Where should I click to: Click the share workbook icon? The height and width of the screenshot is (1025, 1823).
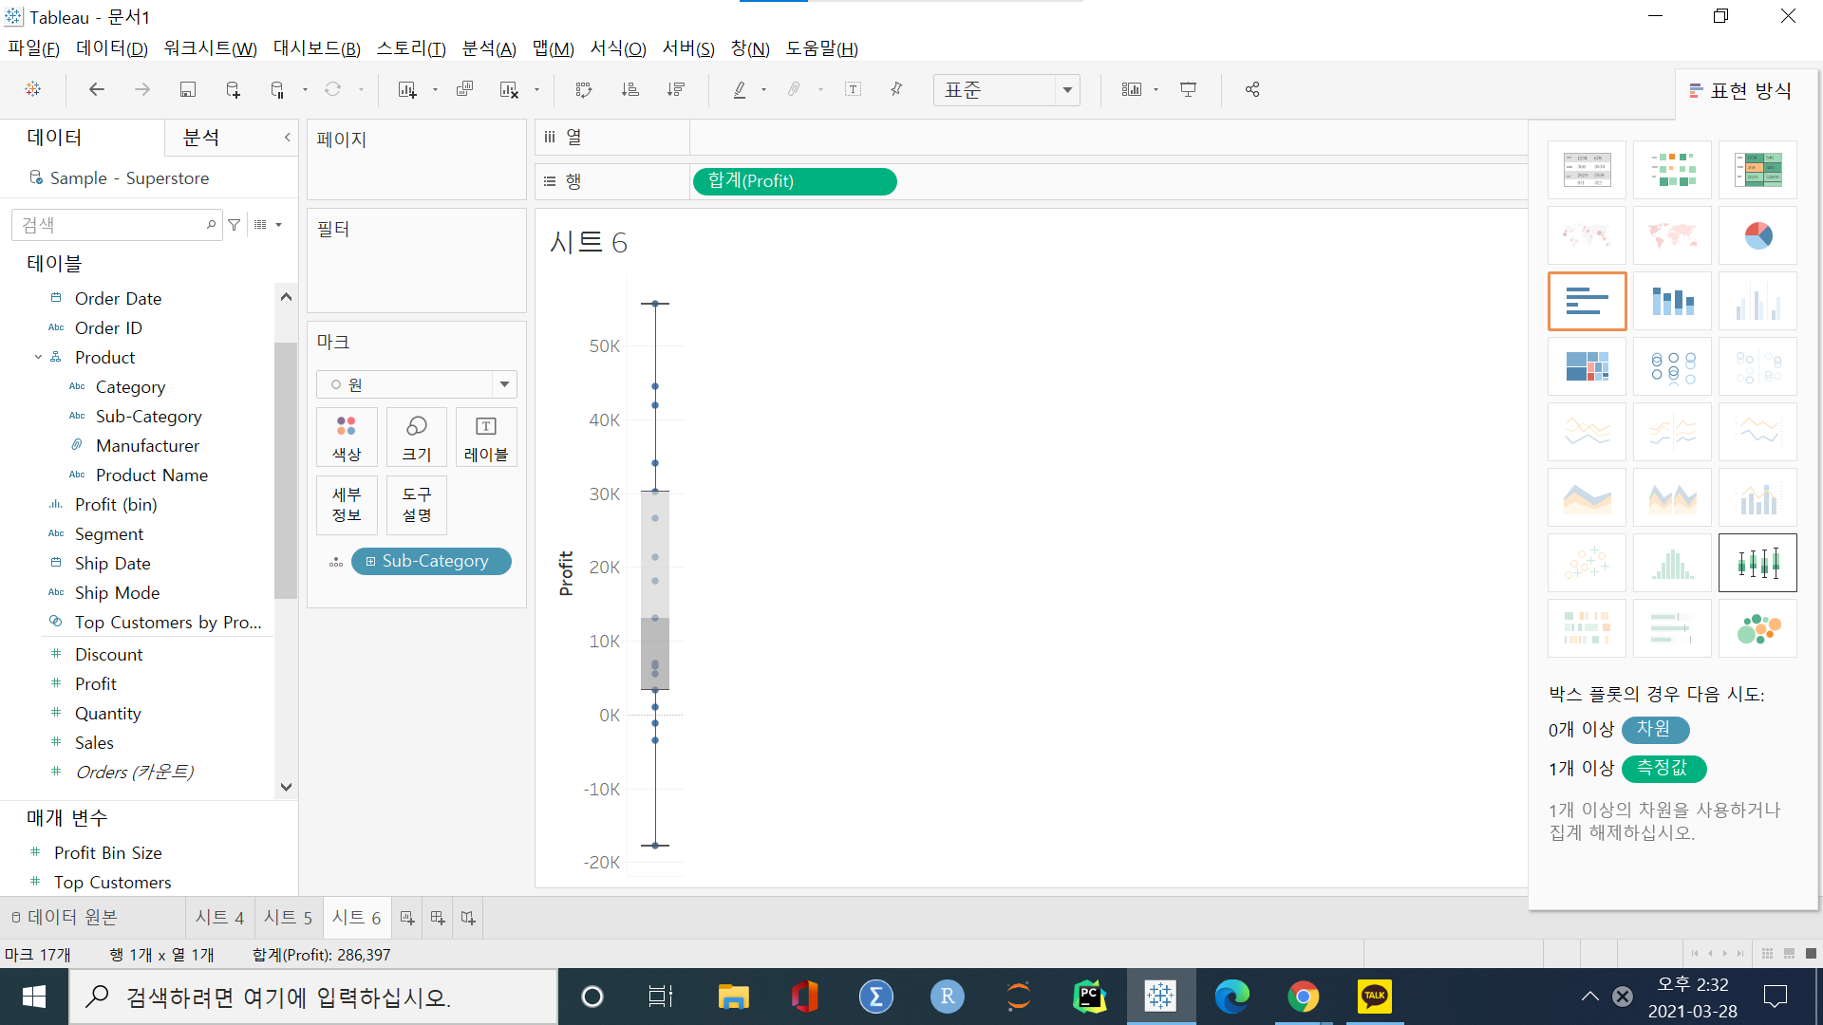pyautogui.click(x=1252, y=89)
